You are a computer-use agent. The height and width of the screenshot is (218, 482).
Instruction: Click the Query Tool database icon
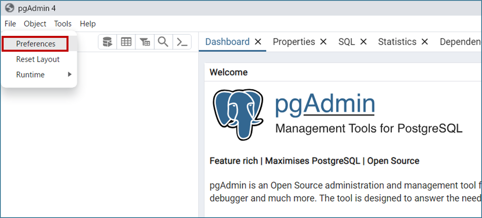(x=108, y=42)
